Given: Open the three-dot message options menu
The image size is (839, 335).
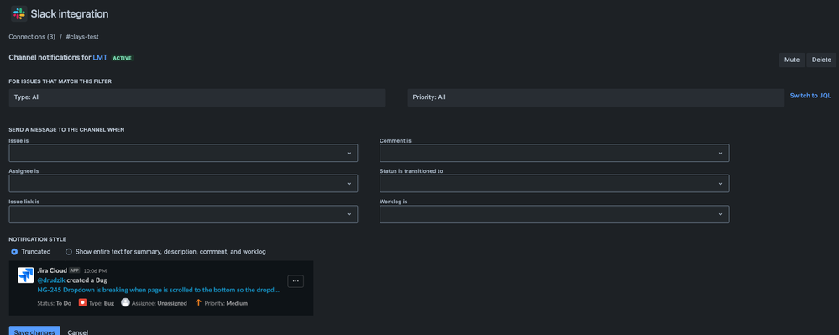Looking at the screenshot, I should tap(296, 281).
